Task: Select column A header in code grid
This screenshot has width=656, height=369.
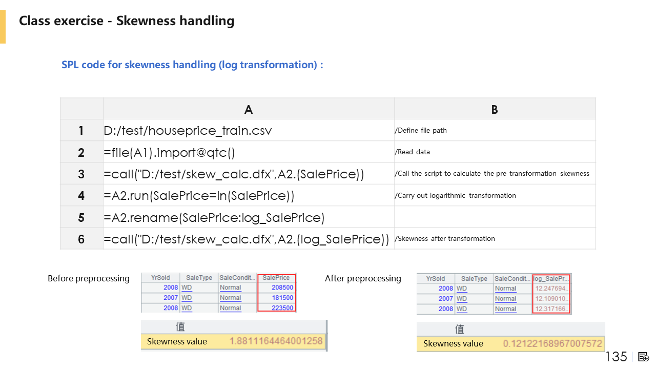Action: click(249, 109)
